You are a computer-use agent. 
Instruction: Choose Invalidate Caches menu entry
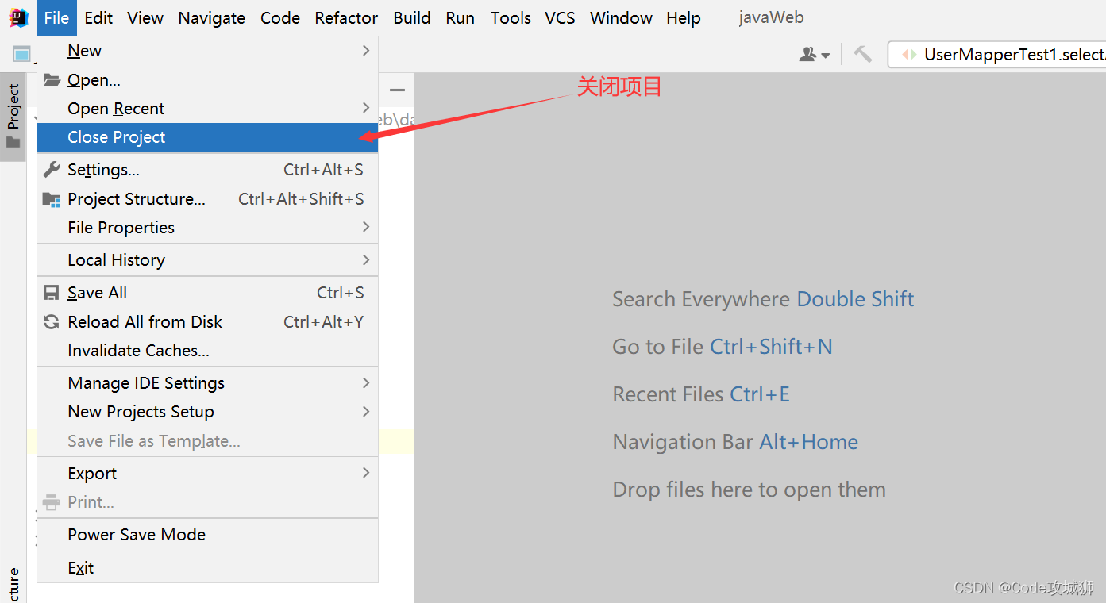[x=138, y=351]
